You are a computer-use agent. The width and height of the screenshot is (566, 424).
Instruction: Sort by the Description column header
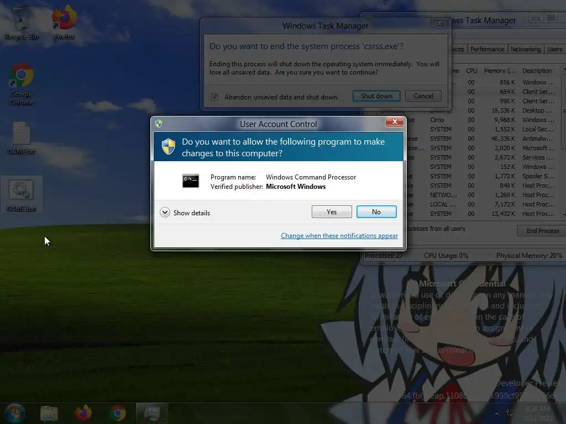(537, 71)
